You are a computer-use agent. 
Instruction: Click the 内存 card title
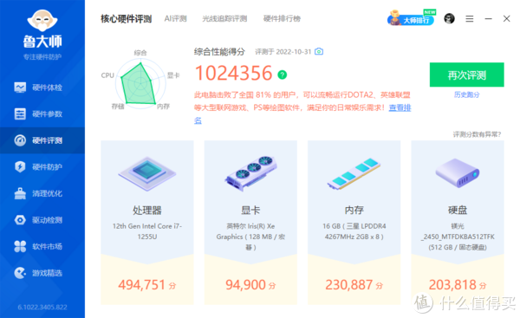354,211
